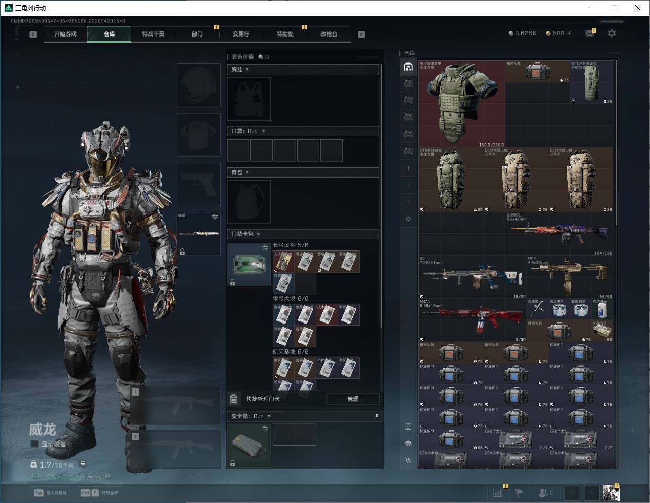
Task: Click the 长弓溪谷: 5/6 keycard group label
Action: (291, 245)
